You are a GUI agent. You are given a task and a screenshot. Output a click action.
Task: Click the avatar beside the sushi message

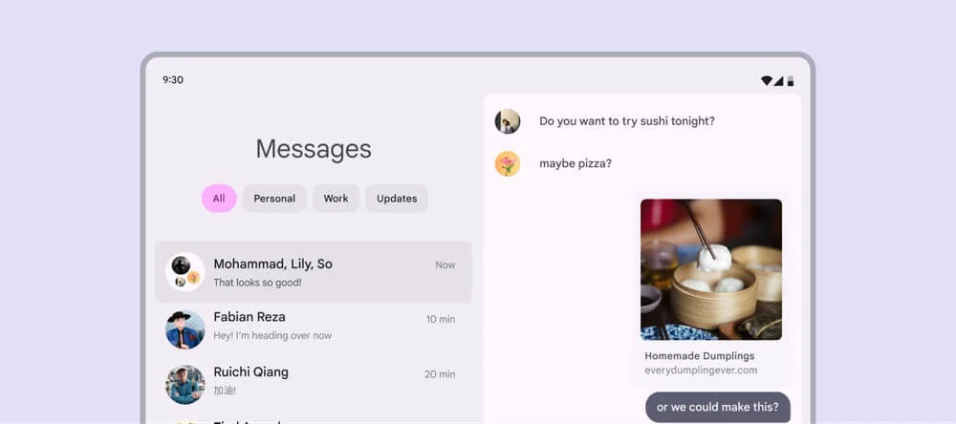[508, 121]
